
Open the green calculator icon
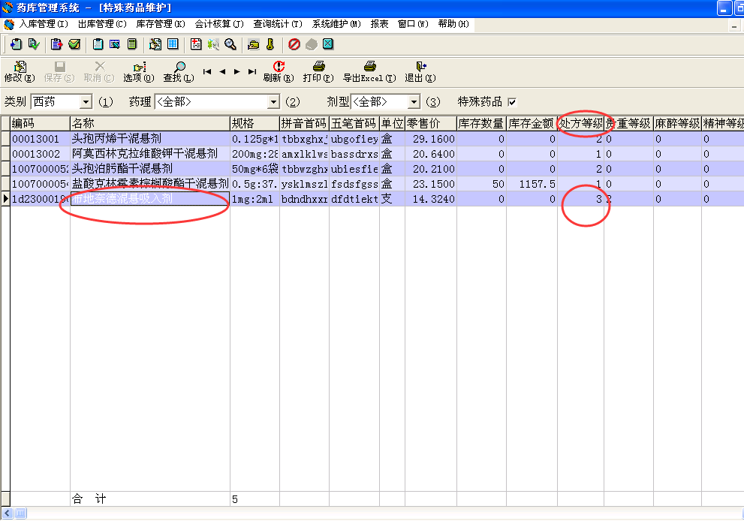tap(132, 44)
